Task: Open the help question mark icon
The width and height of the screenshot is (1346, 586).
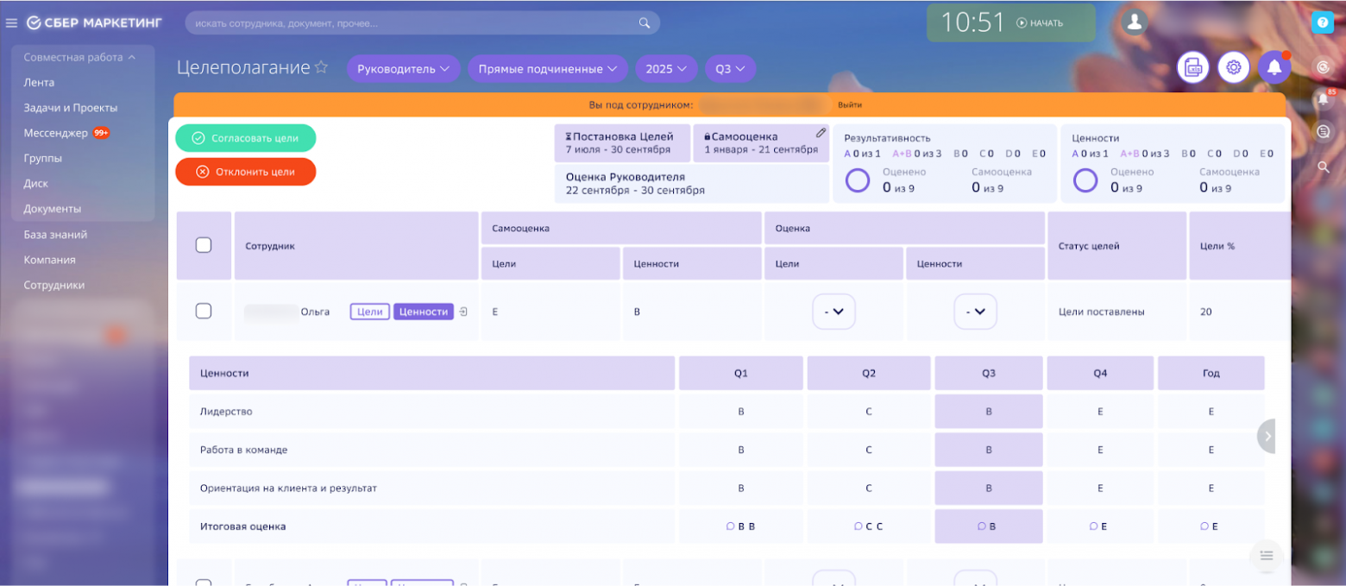Action: [x=1322, y=23]
